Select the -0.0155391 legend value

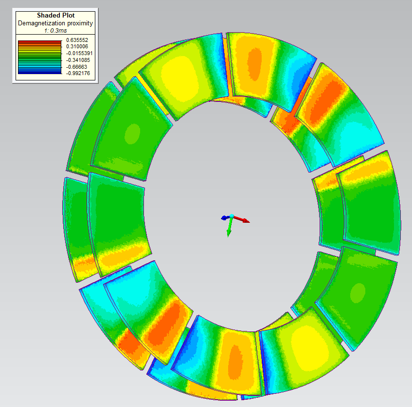tap(81, 54)
